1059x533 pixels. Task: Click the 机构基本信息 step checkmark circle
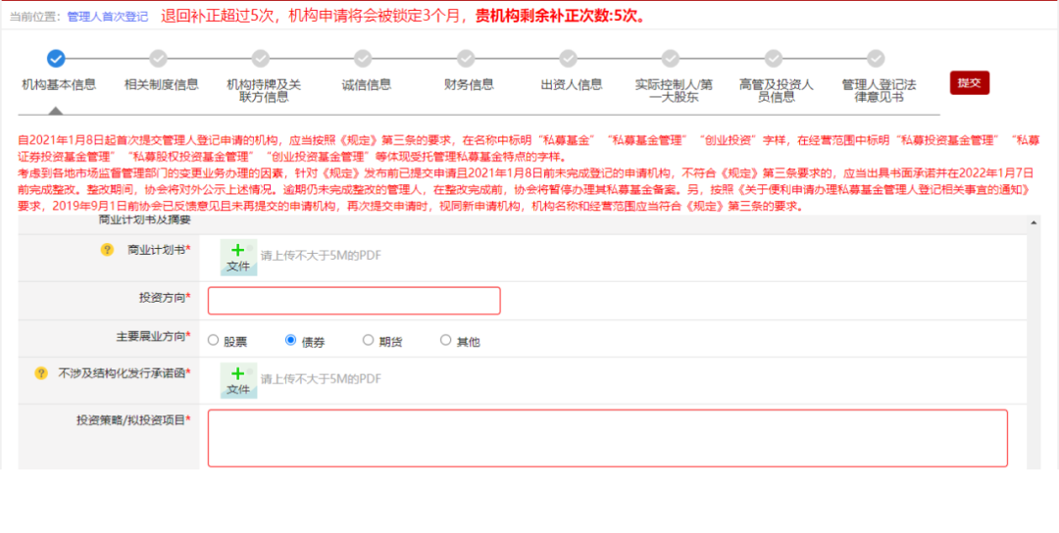coord(56,59)
